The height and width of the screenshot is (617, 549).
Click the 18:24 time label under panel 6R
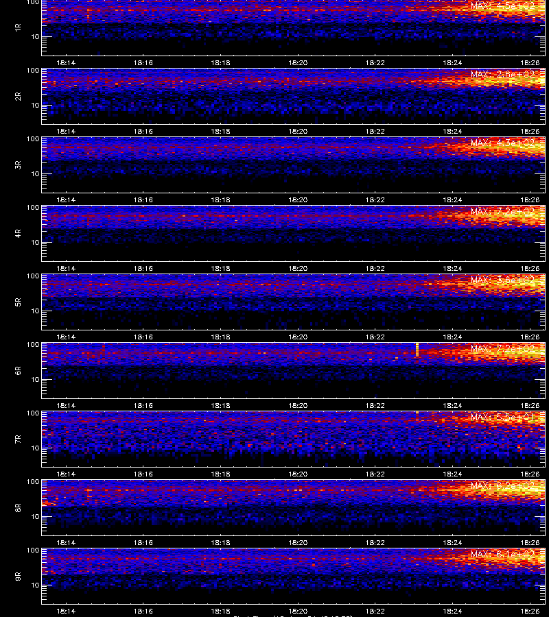452,405
